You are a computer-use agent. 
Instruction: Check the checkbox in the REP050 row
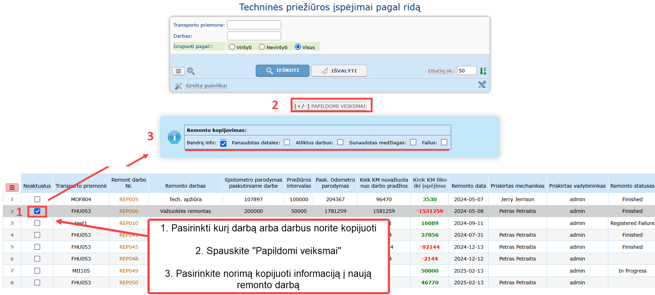coord(37,283)
